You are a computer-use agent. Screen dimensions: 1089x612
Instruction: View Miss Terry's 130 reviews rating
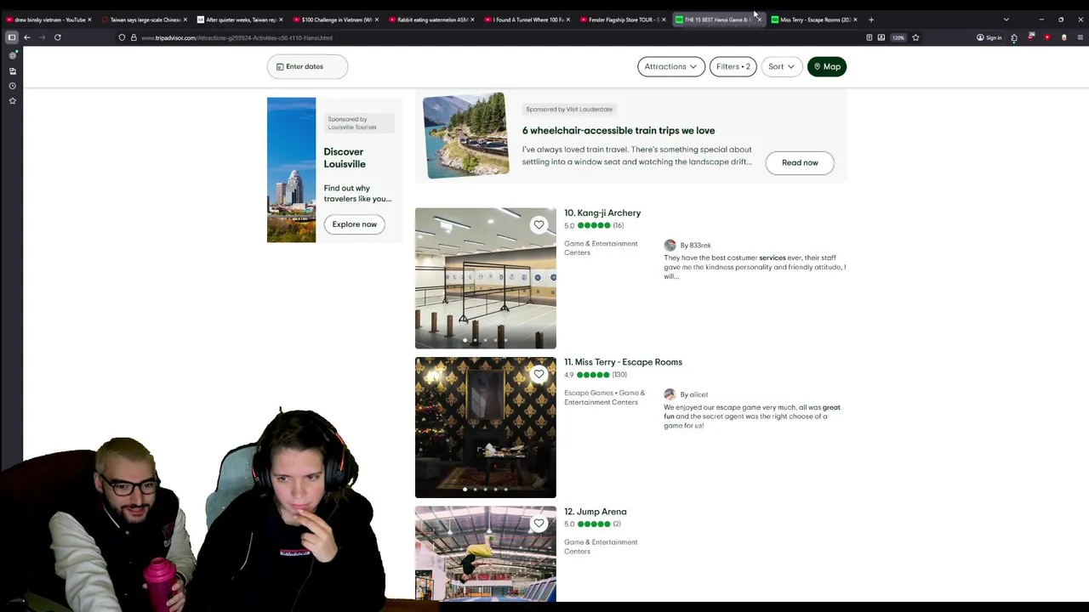click(596, 375)
